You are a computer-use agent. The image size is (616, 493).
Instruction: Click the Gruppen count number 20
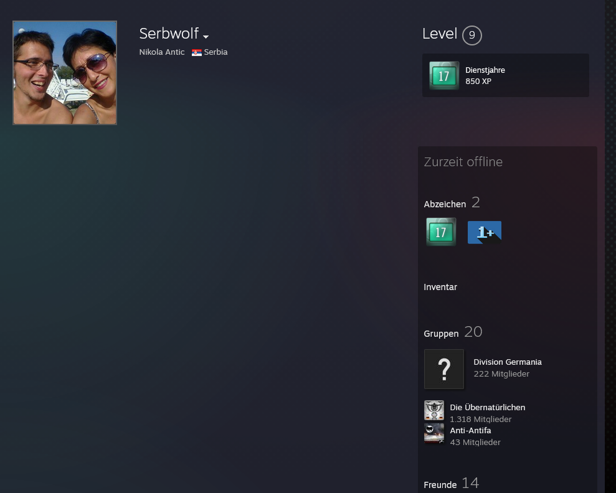click(473, 332)
